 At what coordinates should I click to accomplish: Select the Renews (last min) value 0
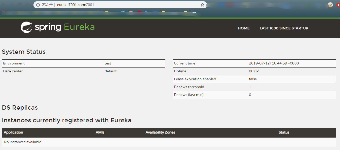[x=250, y=95]
